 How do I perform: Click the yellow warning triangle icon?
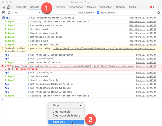pyautogui.click(x=2, y=49)
